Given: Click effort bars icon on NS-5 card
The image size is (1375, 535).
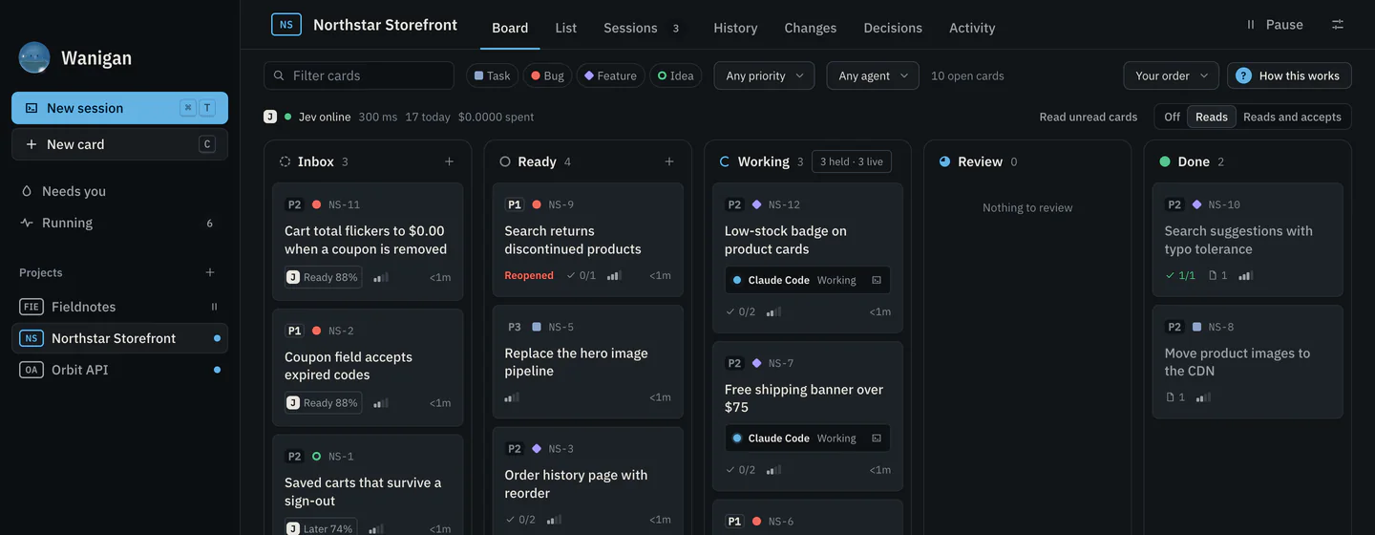Looking at the screenshot, I should coord(512,396).
